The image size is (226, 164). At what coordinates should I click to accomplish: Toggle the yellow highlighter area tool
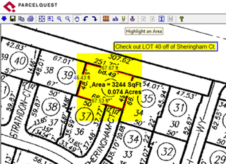pos(124,19)
